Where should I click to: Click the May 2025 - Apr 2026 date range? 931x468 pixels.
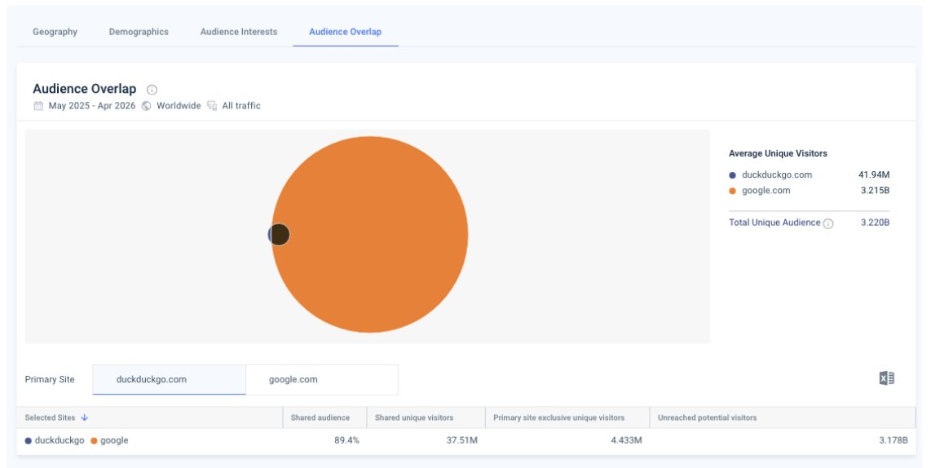(92, 106)
